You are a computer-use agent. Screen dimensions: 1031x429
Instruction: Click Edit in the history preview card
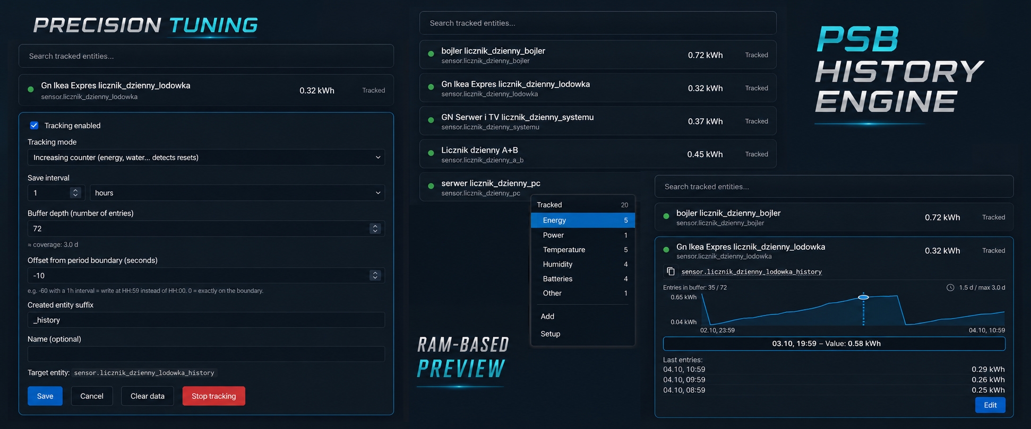tap(990, 405)
